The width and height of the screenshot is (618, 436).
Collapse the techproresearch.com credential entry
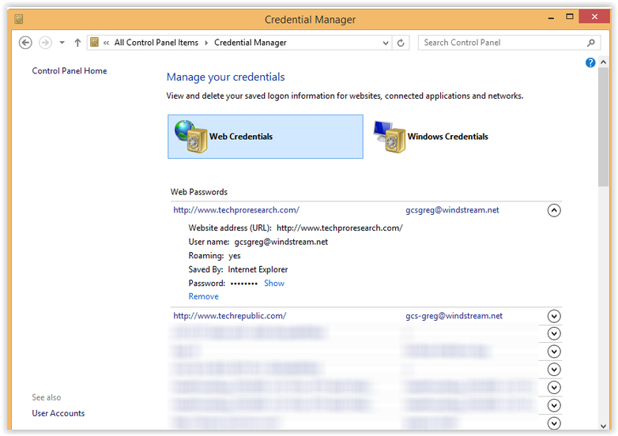point(554,210)
